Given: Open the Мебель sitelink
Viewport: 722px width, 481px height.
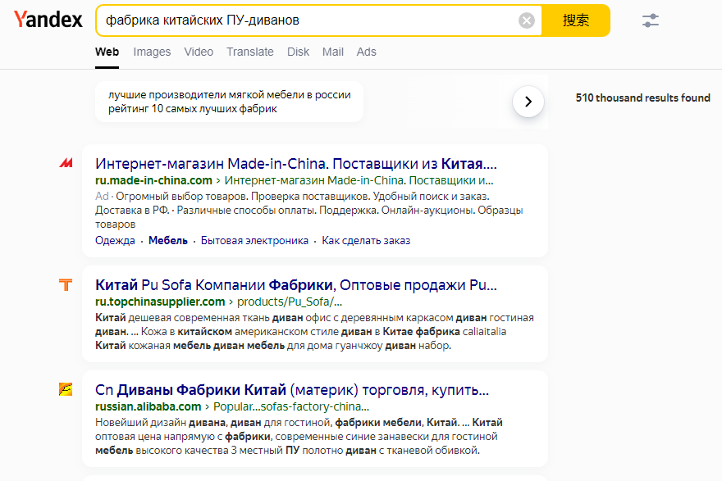Looking at the screenshot, I should (168, 241).
